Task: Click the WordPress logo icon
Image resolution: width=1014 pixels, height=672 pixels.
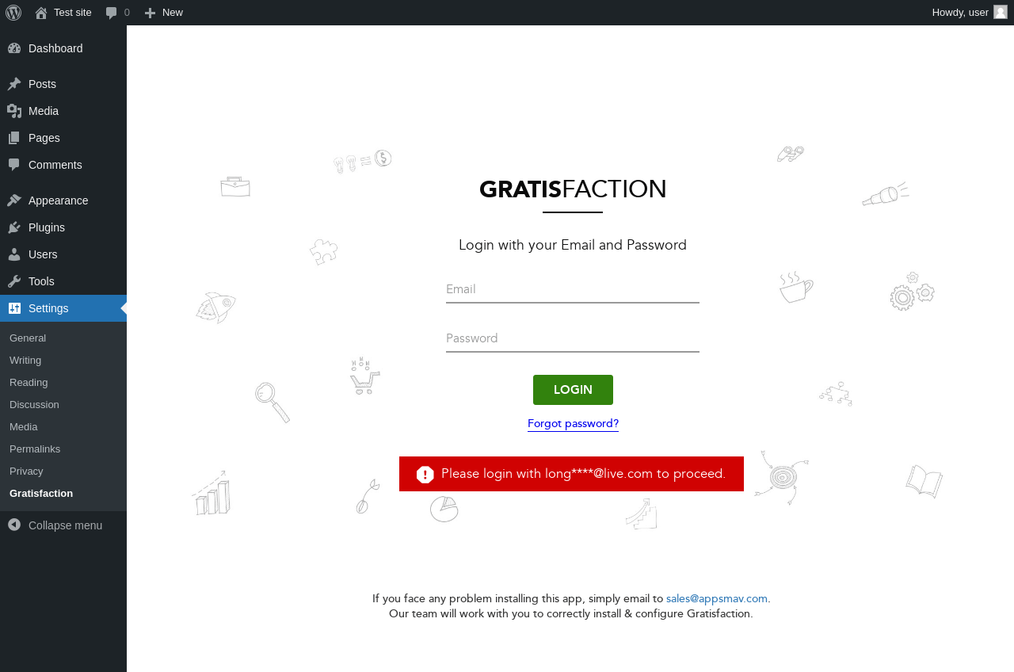Action: click(13, 13)
